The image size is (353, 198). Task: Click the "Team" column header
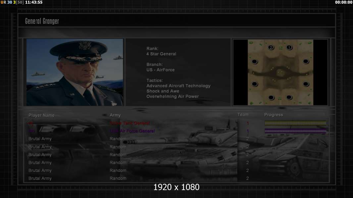pyautogui.click(x=243, y=115)
